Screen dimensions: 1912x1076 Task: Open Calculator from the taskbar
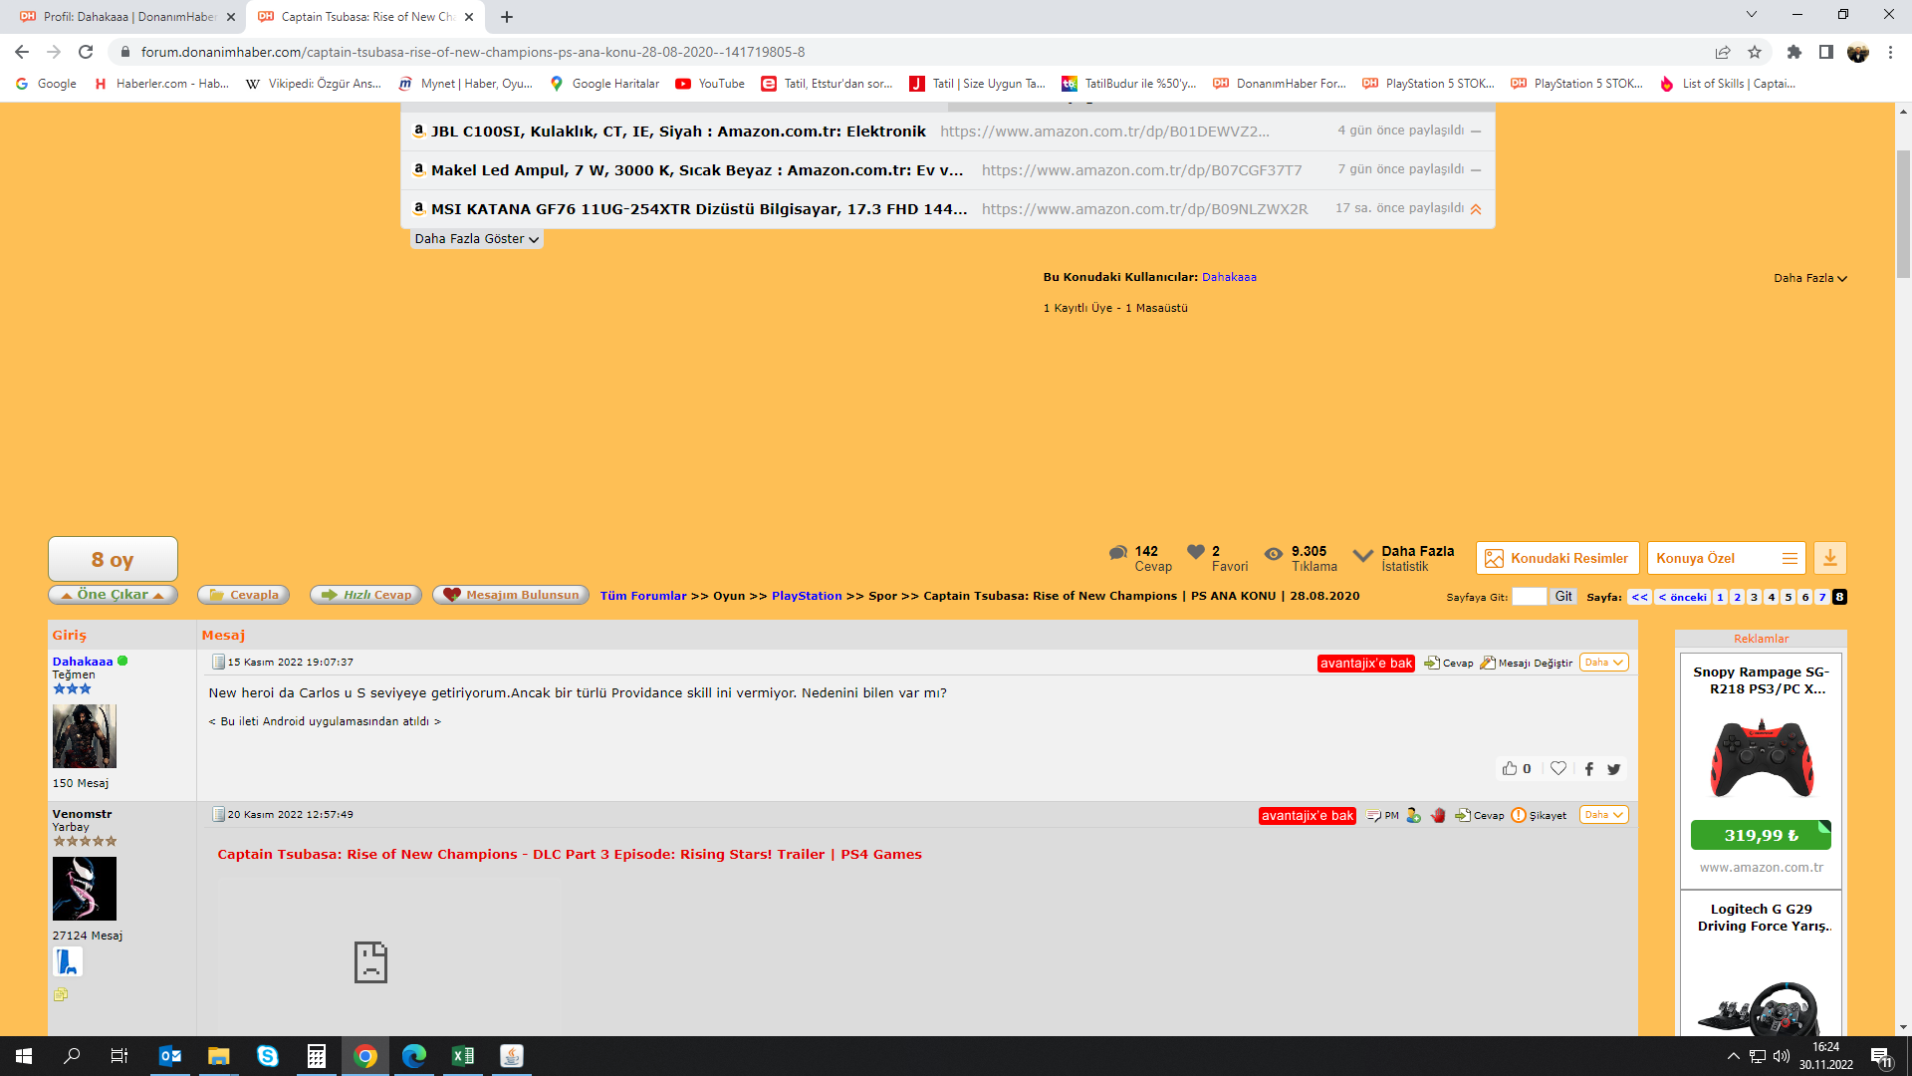[317, 1056]
